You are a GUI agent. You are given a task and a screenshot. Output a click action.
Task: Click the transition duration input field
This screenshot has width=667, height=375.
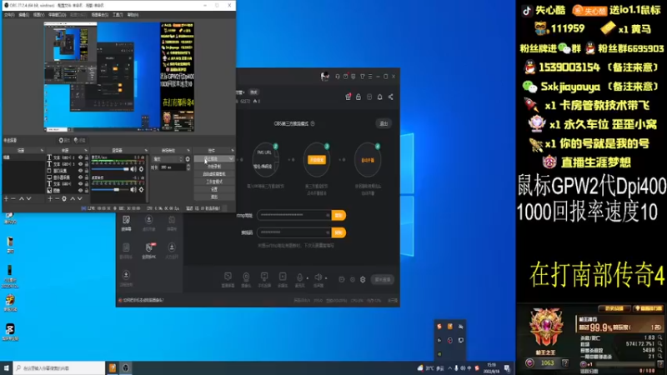[x=173, y=167]
